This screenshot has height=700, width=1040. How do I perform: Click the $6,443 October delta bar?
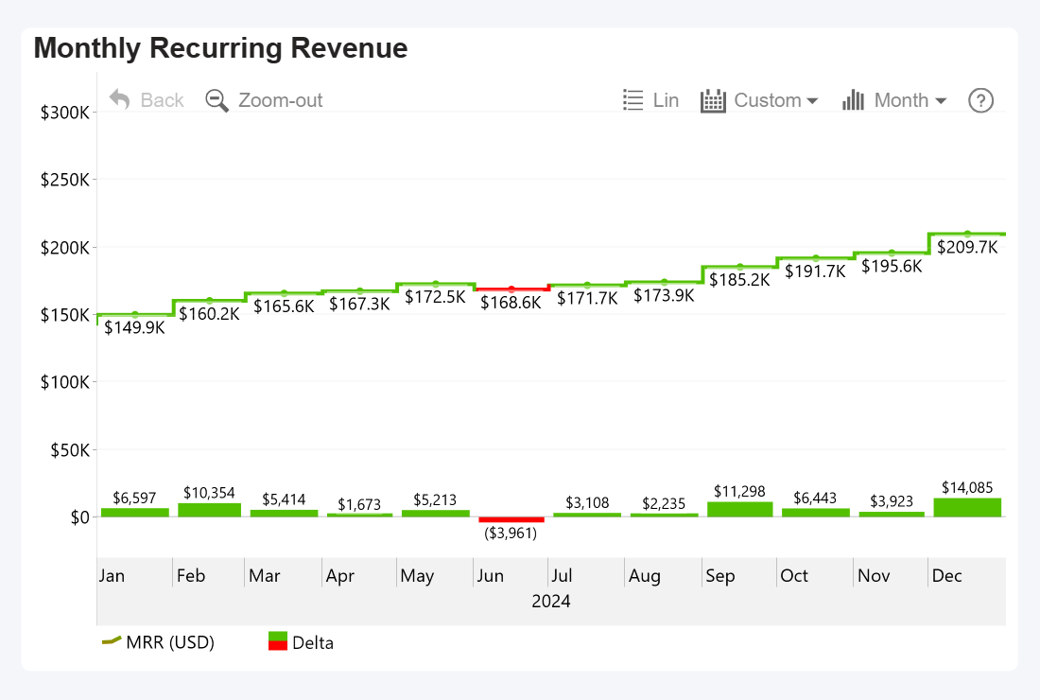[x=815, y=513]
